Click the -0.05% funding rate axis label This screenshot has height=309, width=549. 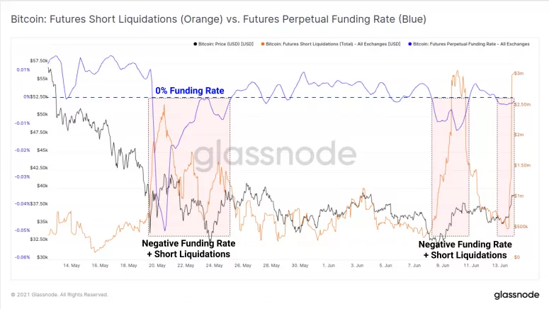23,230
